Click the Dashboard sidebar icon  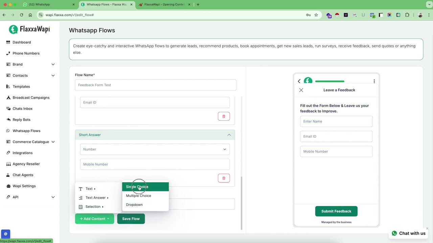(x=8, y=42)
